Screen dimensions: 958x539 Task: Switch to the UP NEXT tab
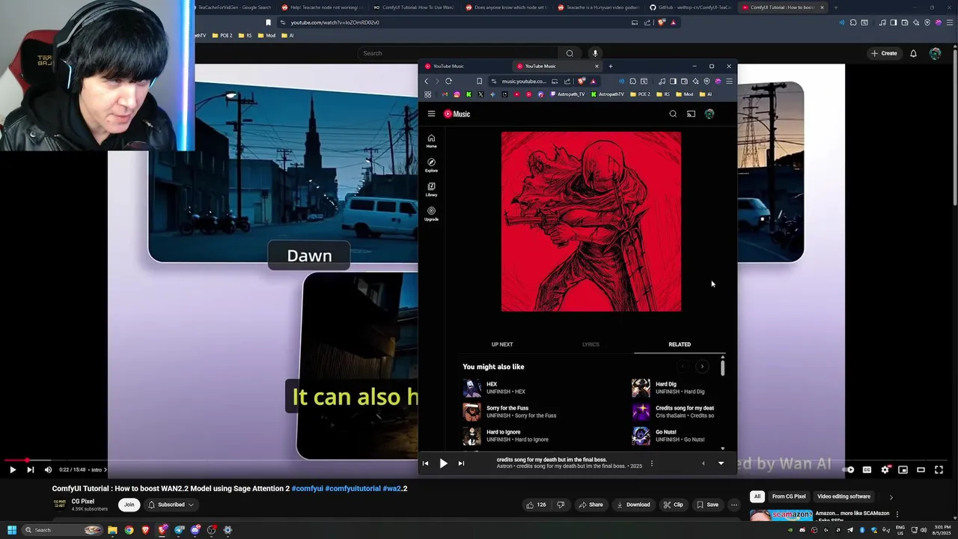pyautogui.click(x=502, y=344)
